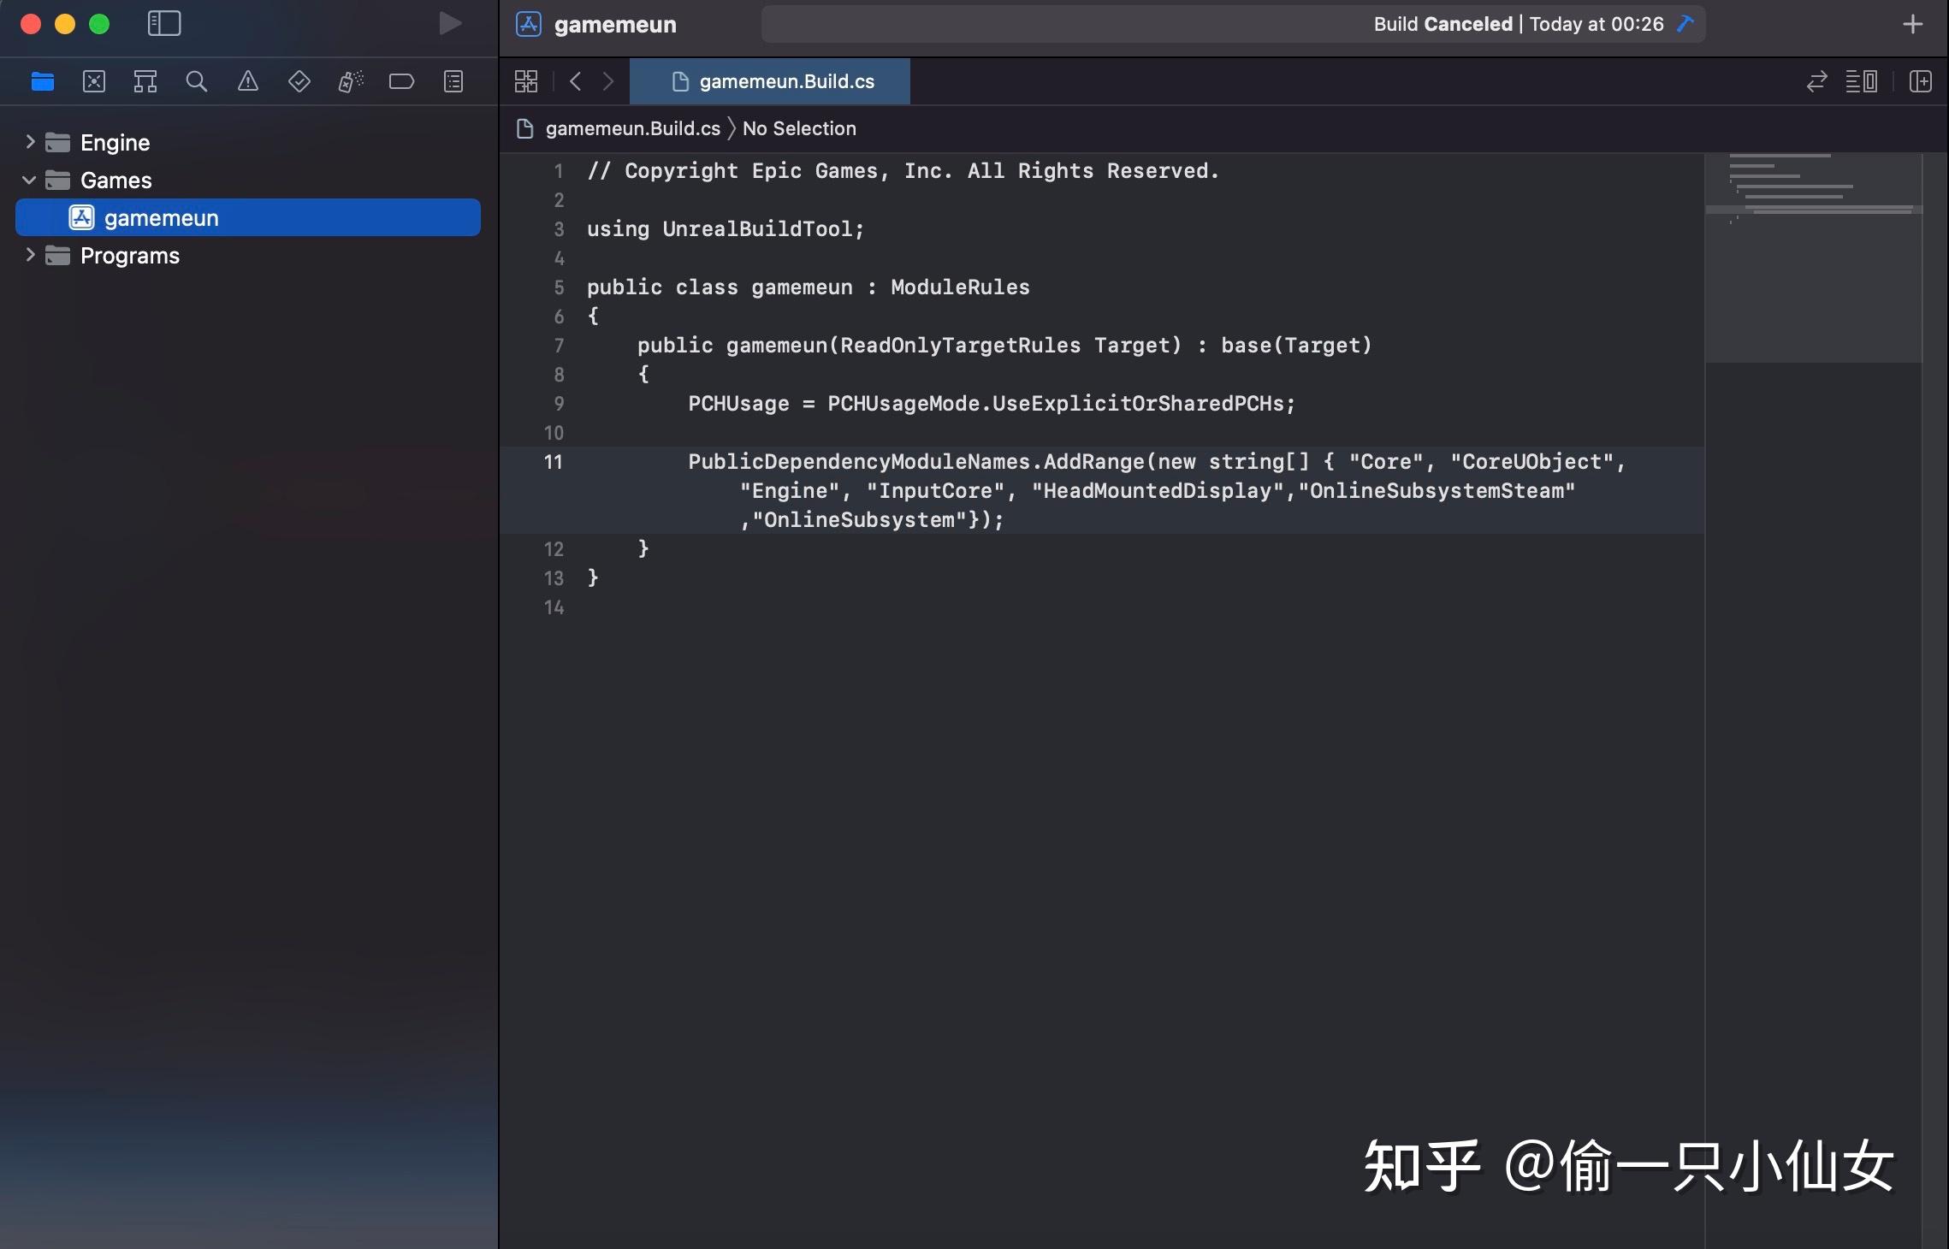
Task: Open the Project navigator folder icon
Action: coord(43,81)
